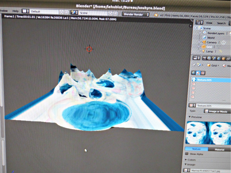
Task: Expand the Camera item in outliner
Action: 199,42
